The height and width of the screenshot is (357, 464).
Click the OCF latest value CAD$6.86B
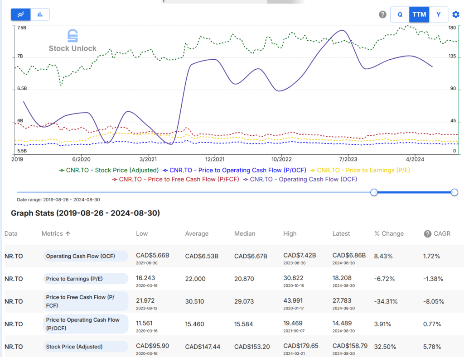pos(349,255)
